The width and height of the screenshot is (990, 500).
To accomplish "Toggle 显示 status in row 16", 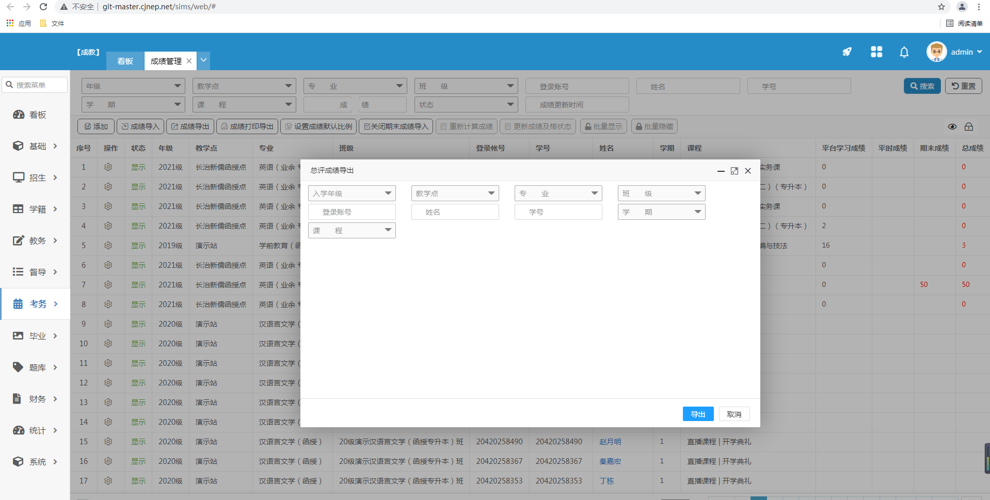I will point(138,461).
